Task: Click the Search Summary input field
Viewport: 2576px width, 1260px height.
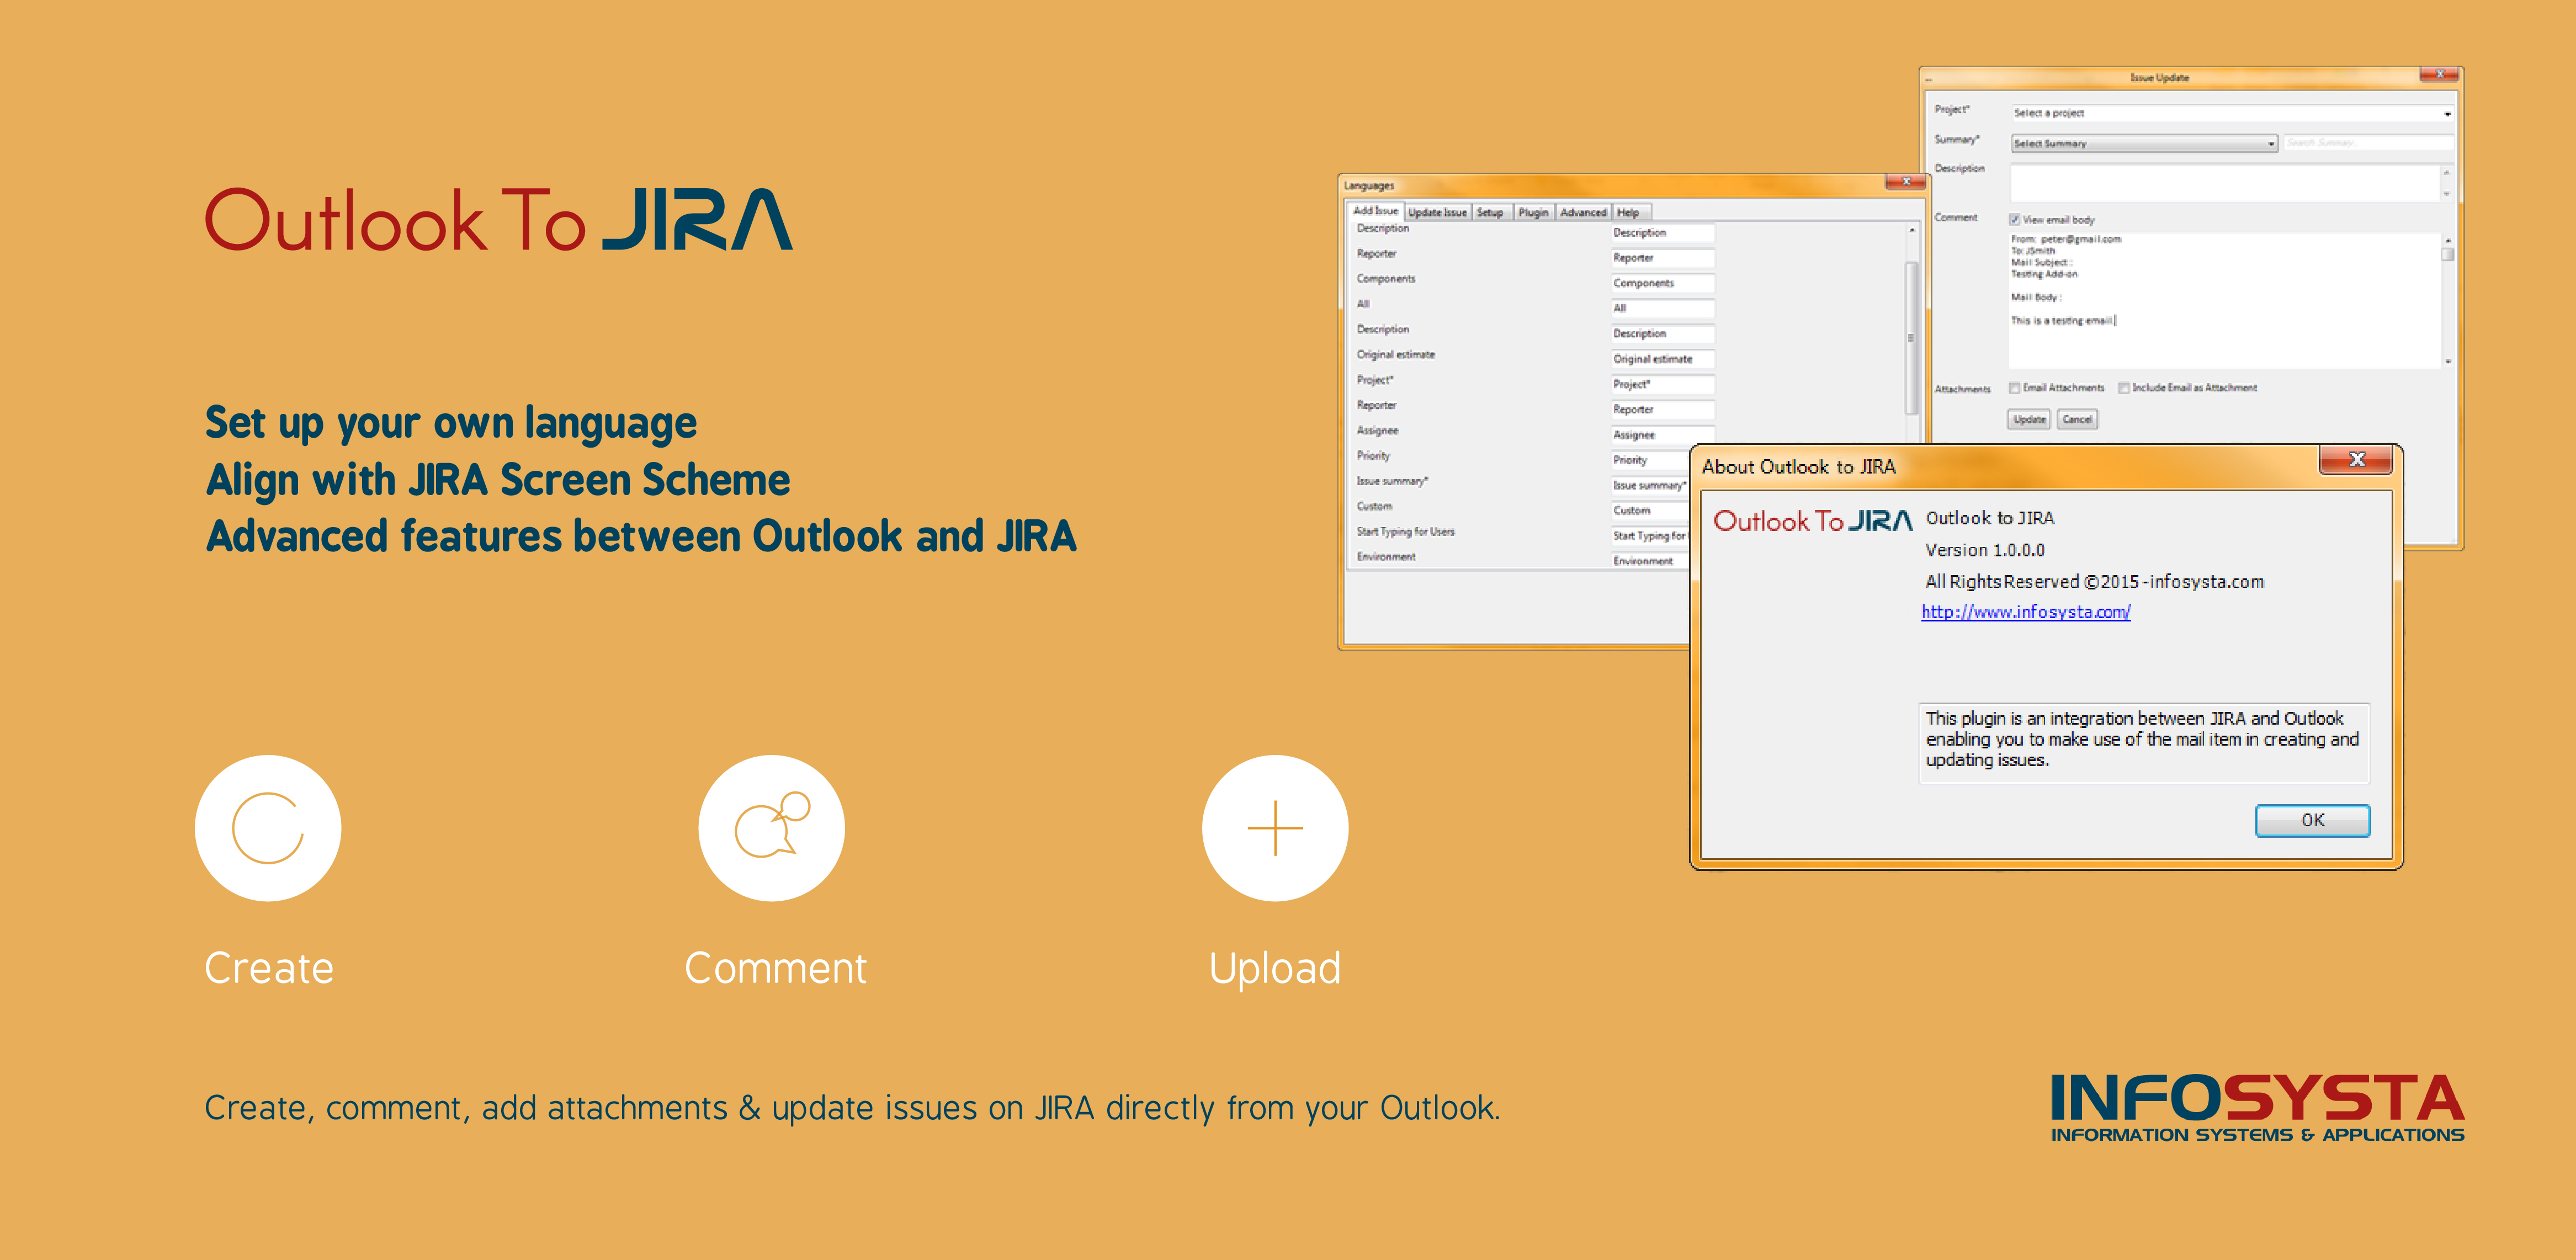Action: [x=2369, y=144]
